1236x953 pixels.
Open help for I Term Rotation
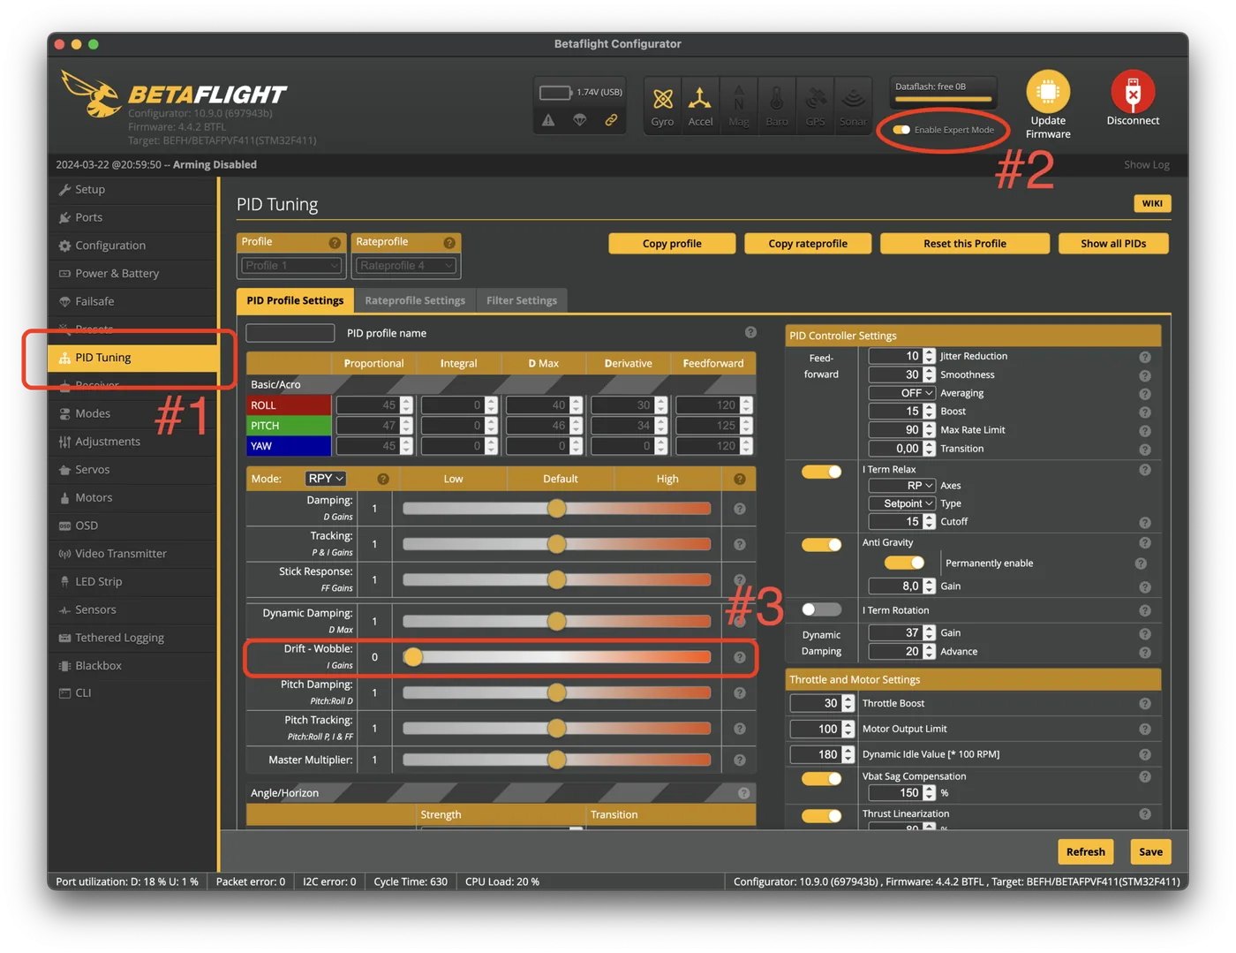1145,610
